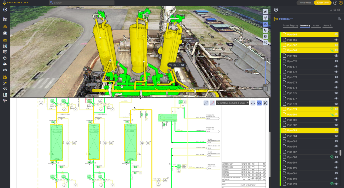344x188 pixels.
Task: Take a snapshot with the camera icon
Action: (265, 36)
